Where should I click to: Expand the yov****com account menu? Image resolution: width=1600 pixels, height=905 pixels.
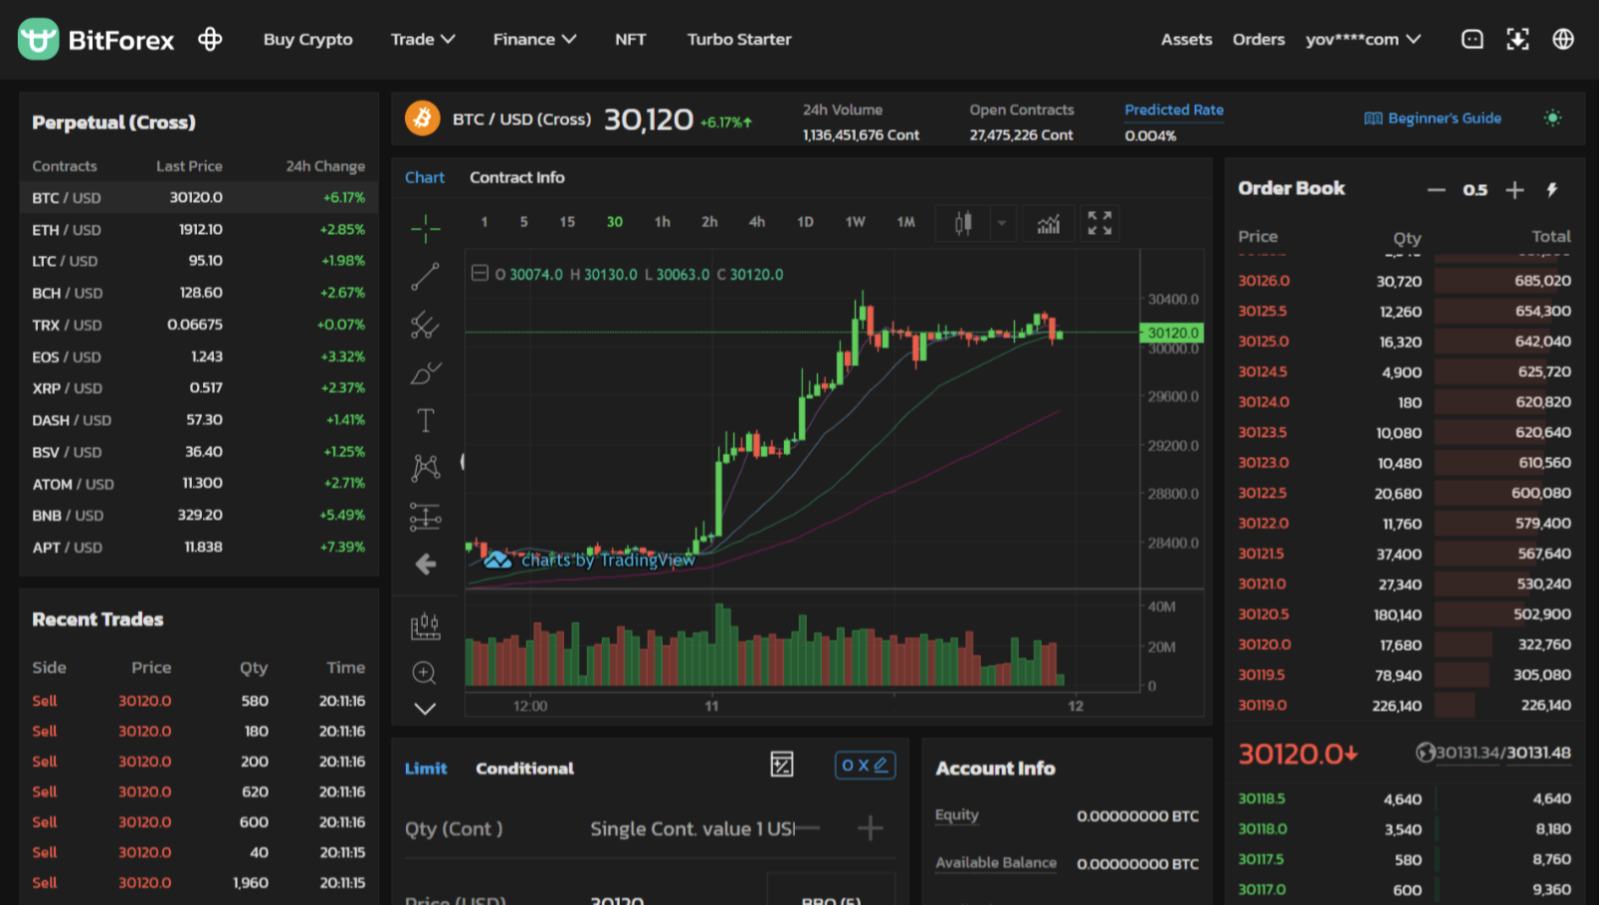[1363, 39]
